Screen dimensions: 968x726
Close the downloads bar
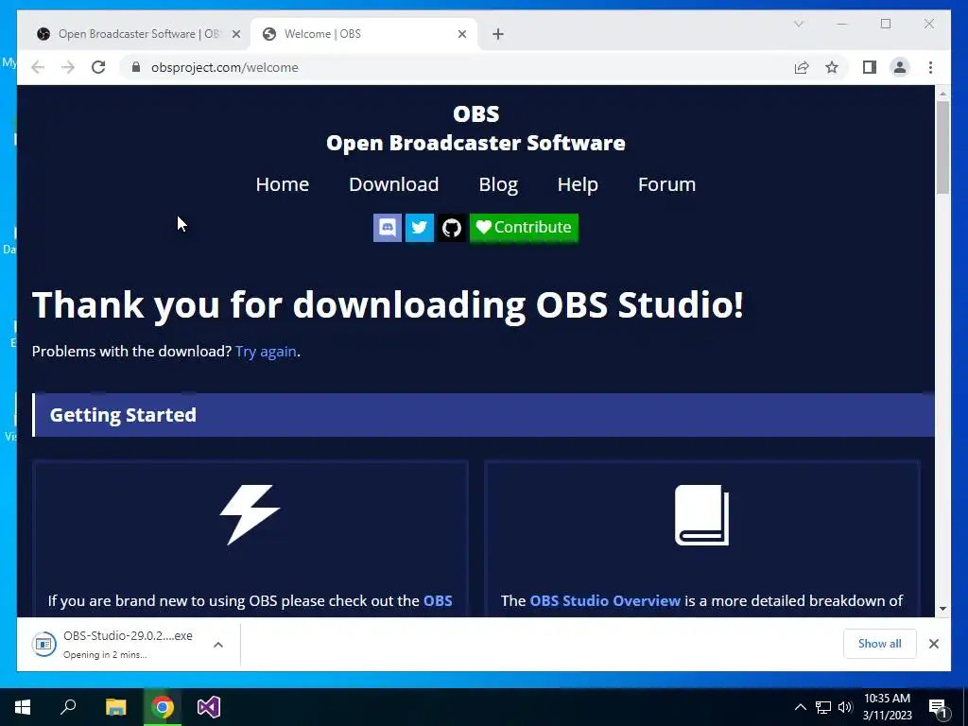point(933,644)
